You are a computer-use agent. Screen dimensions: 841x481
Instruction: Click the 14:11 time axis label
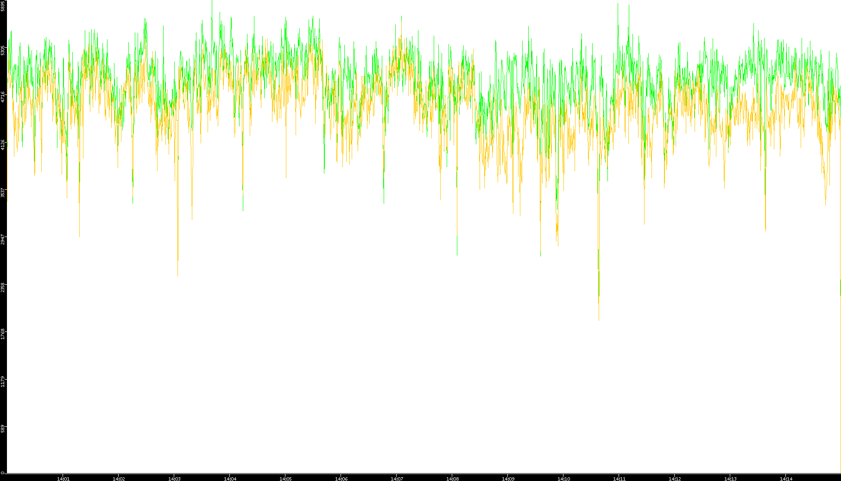tap(619, 479)
